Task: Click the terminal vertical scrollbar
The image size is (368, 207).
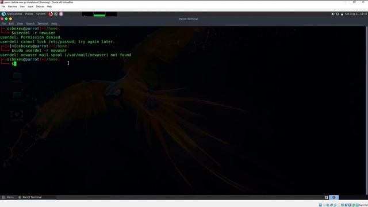Action: pyautogui.click(x=367, y=110)
